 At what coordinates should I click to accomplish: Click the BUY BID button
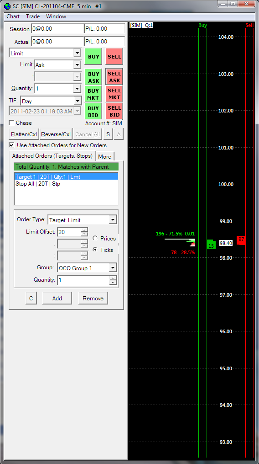pyautogui.click(x=93, y=111)
